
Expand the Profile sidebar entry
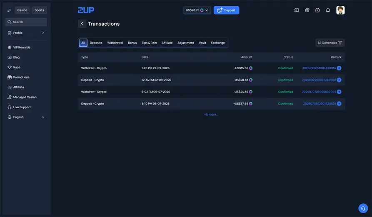pyautogui.click(x=26, y=33)
